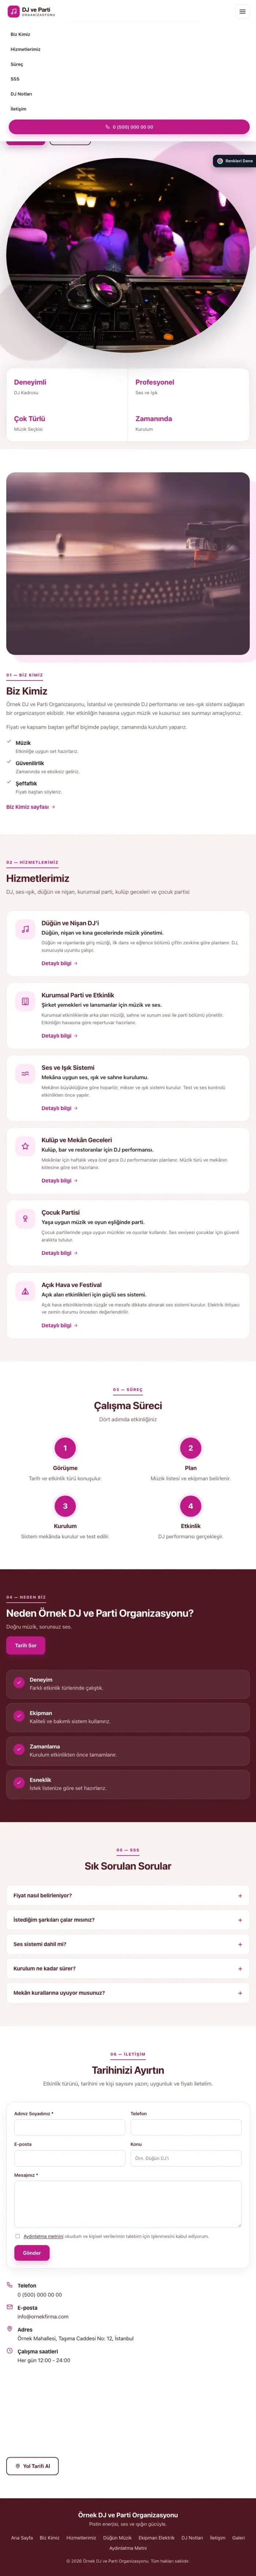256x2576 pixels.
Task: Expand the 'Kurulum ne kadar sürer?' question
Action: point(128,1968)
